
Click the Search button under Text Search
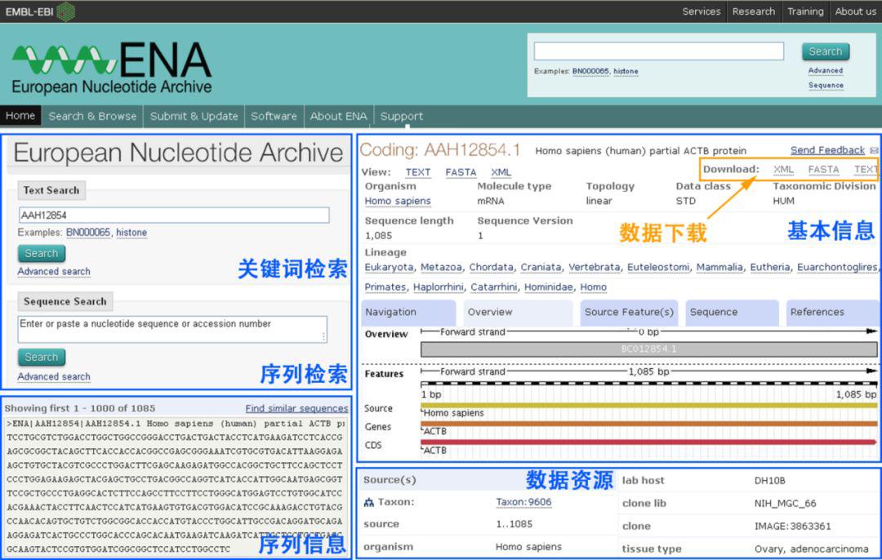coord(42,254)
